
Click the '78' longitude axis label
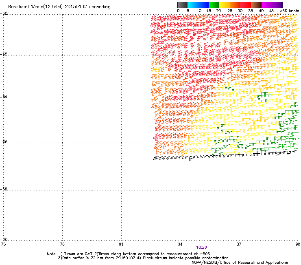(x=62, y=244)
